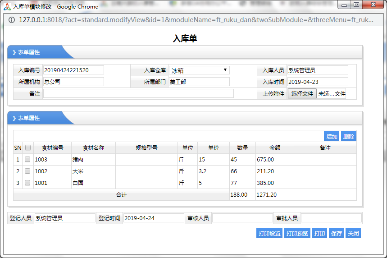Check the box for row 1001 白面

pos(27,183)
